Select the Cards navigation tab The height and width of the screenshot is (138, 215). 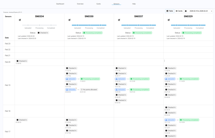[99, 4]
